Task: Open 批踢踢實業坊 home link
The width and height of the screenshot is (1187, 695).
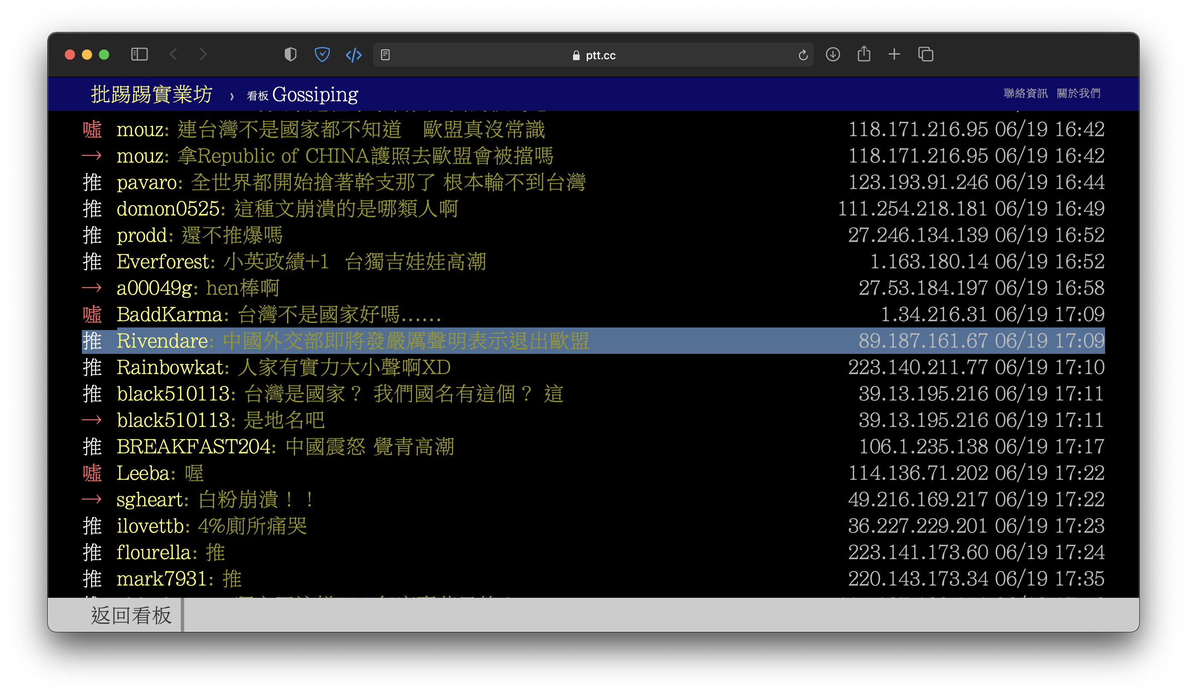Action: point(152,95)
